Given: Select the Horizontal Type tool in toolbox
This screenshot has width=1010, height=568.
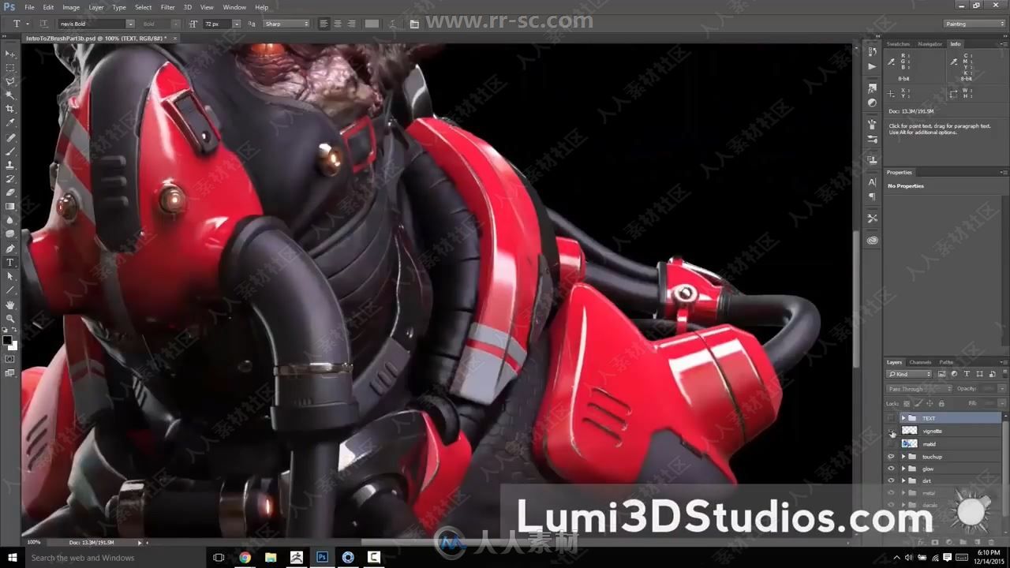Looking at the screenshot, I should 10,263.
